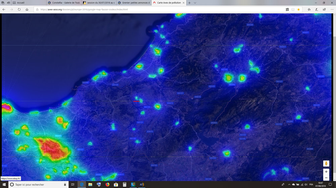Viewport: 336px width, 188px height.
Task: Click the Cortana microphone icon
Action: (65, 185)
